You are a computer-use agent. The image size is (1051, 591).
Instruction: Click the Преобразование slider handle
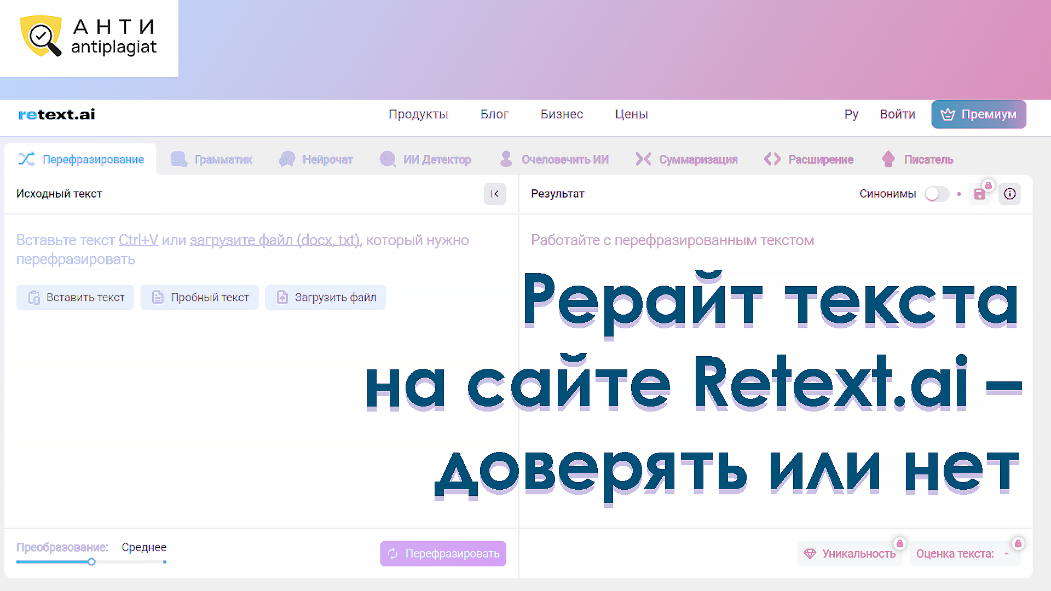[x=91, y=561]
